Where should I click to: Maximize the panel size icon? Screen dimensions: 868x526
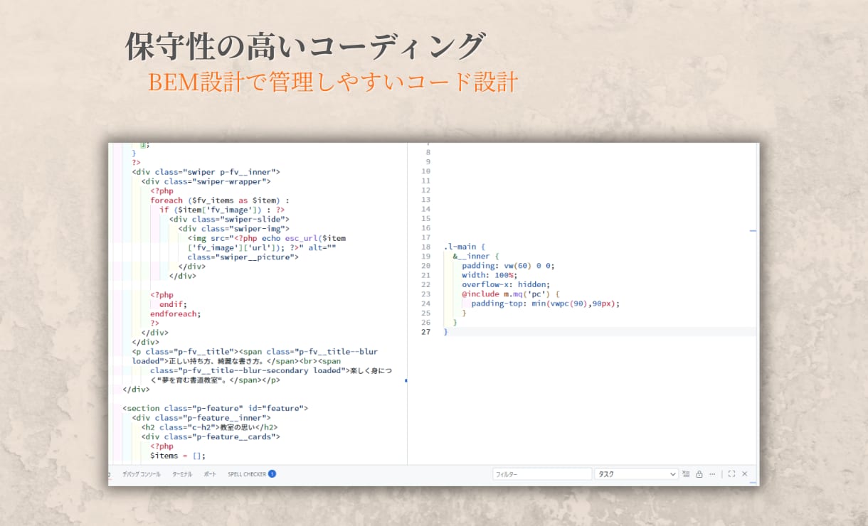pos(731,474)
